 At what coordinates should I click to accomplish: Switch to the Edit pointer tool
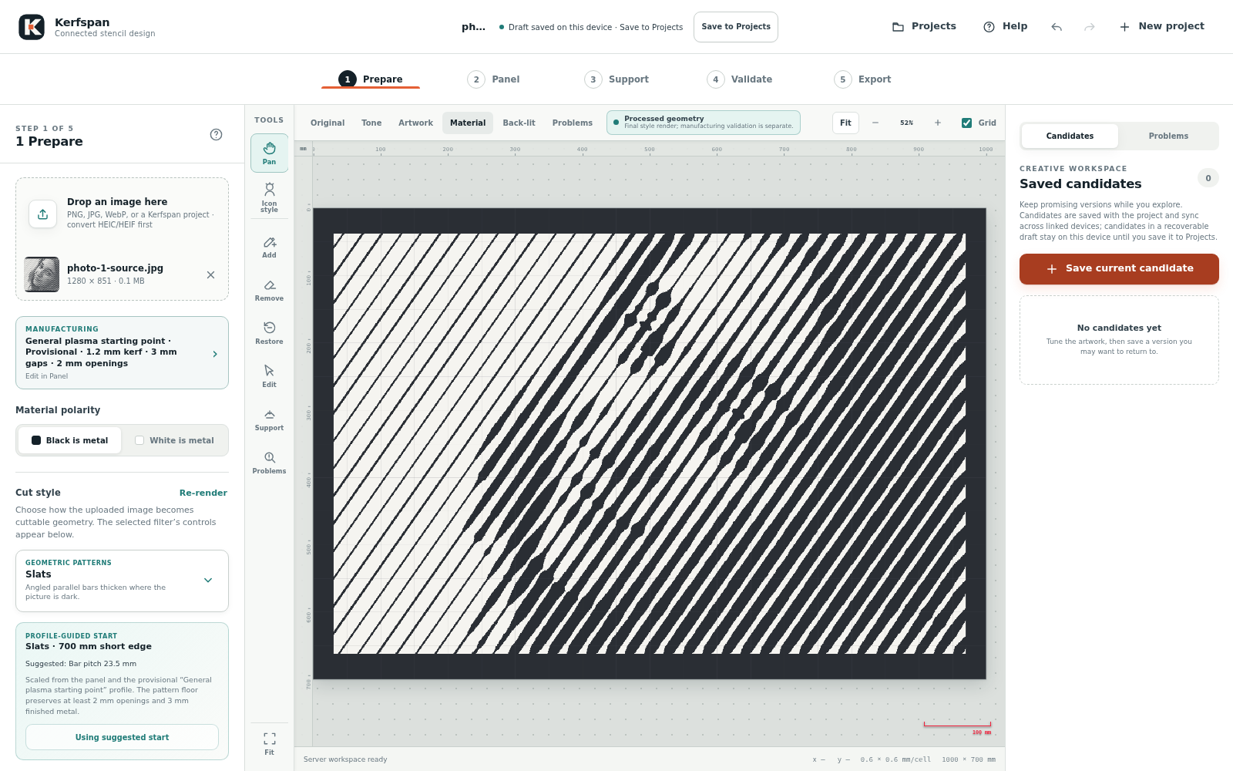[x=269, y=377]
